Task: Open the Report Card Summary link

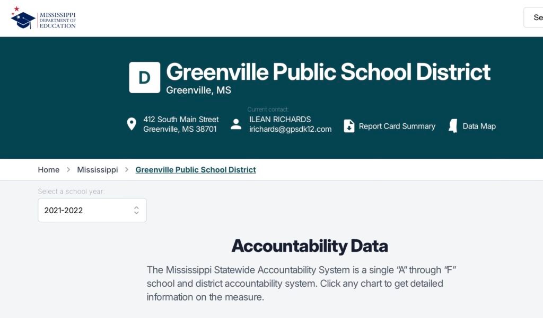Action: pos(397,126)
